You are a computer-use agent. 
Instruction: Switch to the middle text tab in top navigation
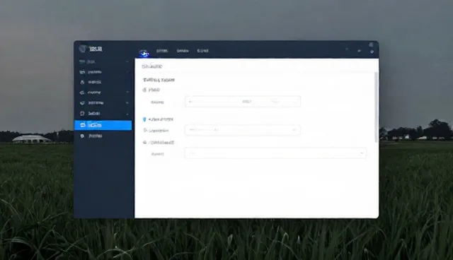[183, 51]
